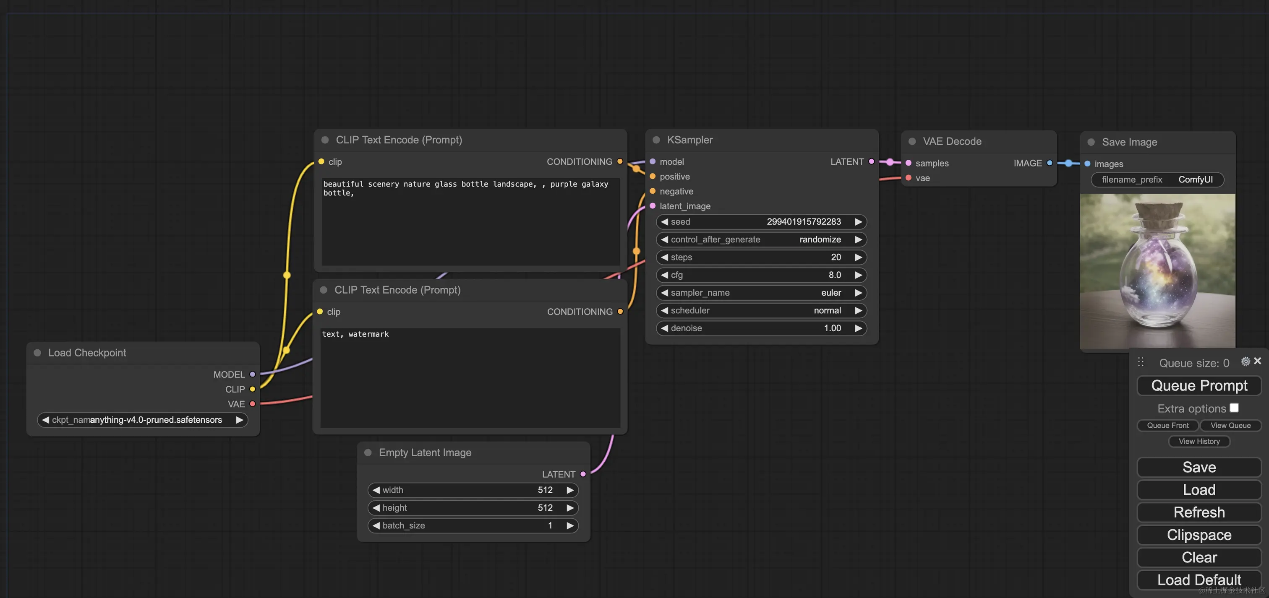Enable the Extra options checkbox
The image size is (1269, 598).
[x=1234, y=408]
